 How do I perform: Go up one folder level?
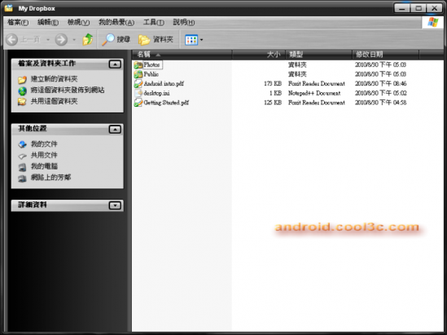coord(88,39)
